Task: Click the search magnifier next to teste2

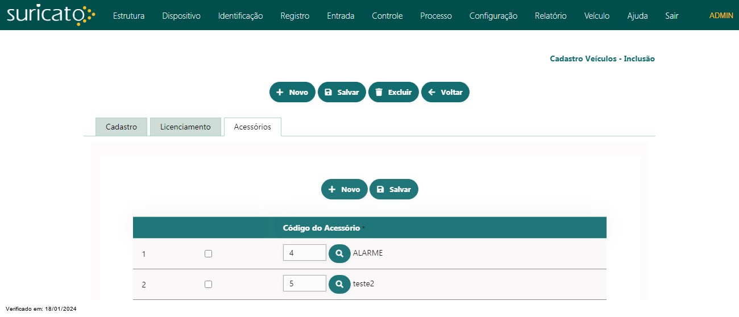Action: [339, 284]
